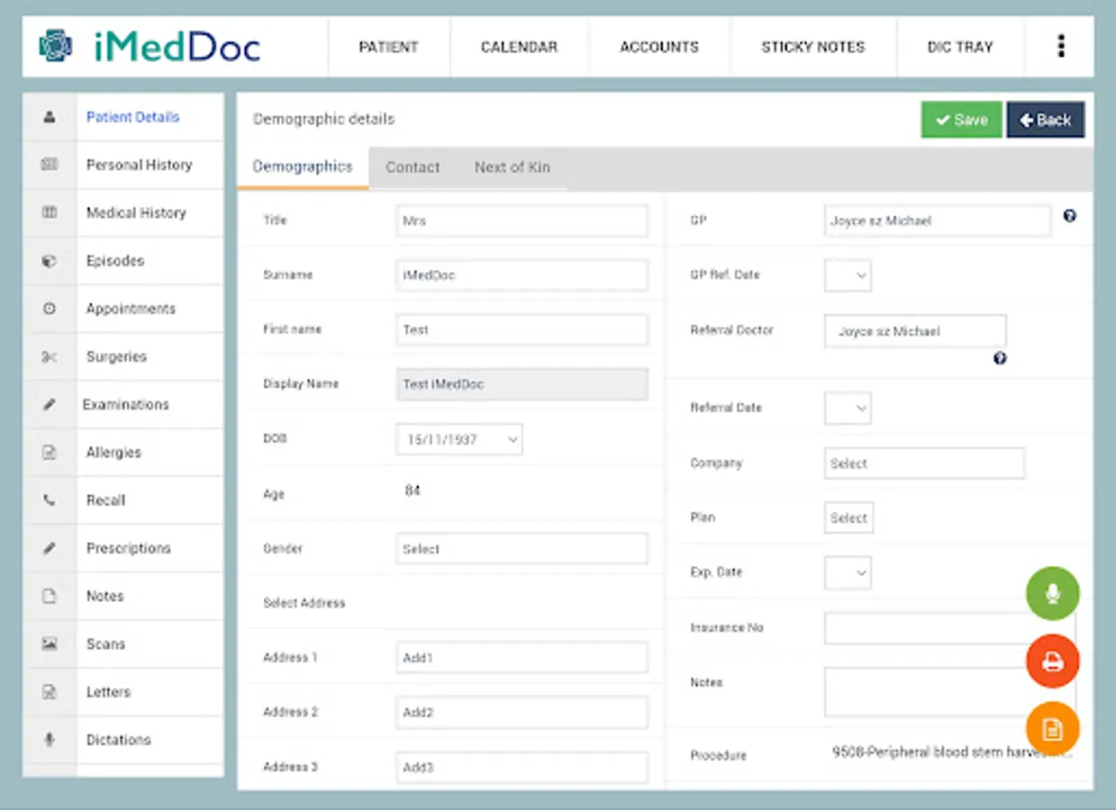Open the Plan select dropdown
This screenshot has height=810, width=1116.
(x=848, y=517)
